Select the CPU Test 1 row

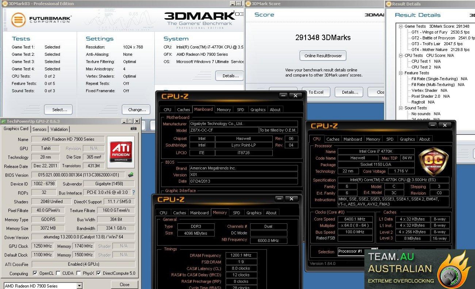point(426,61)
